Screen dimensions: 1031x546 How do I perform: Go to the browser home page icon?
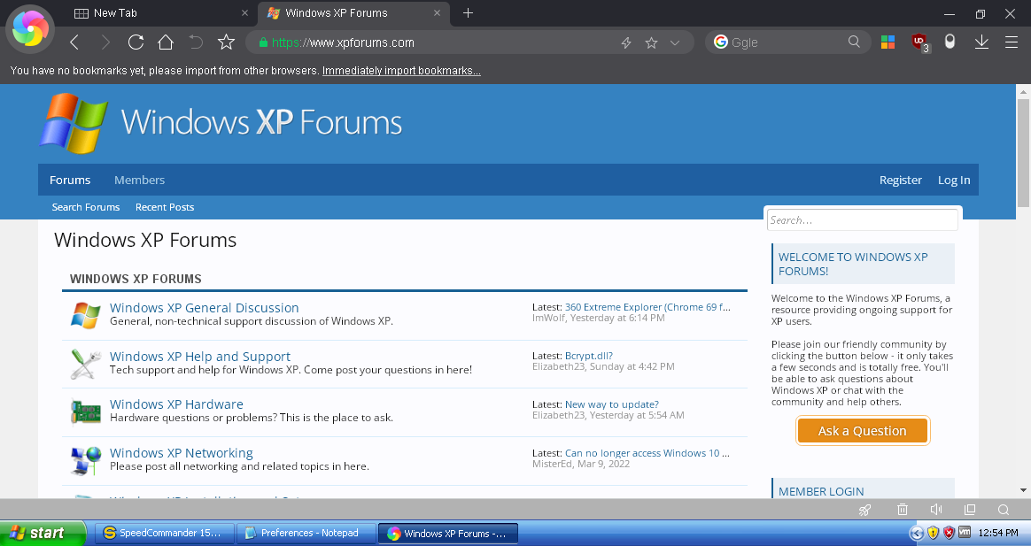pyautogui.click(x=166, y=42)
